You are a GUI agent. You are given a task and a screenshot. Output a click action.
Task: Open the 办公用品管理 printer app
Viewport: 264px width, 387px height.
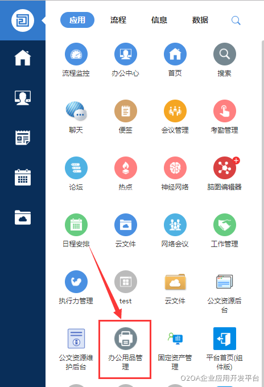tap(126, 349)
